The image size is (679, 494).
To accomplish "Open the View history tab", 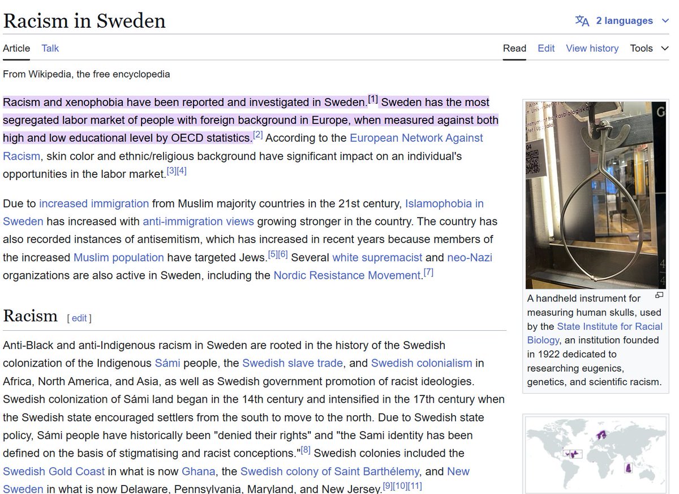I will pos(592,48).
